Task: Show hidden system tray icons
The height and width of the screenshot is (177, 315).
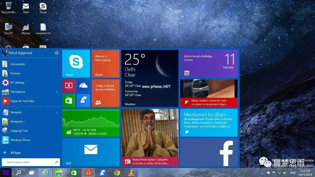Action: (x=262, y=173)
